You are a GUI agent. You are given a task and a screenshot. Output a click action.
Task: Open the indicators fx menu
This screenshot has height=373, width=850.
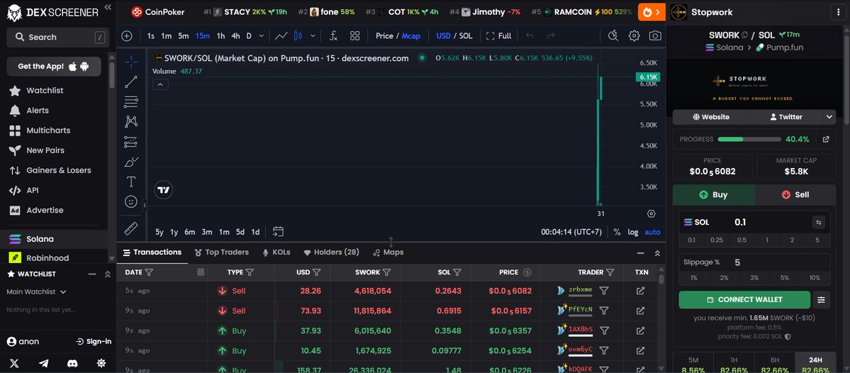(x=333, y=35)
